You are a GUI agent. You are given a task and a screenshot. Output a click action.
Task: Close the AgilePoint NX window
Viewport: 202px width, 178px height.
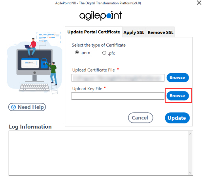tap(199, 3)
